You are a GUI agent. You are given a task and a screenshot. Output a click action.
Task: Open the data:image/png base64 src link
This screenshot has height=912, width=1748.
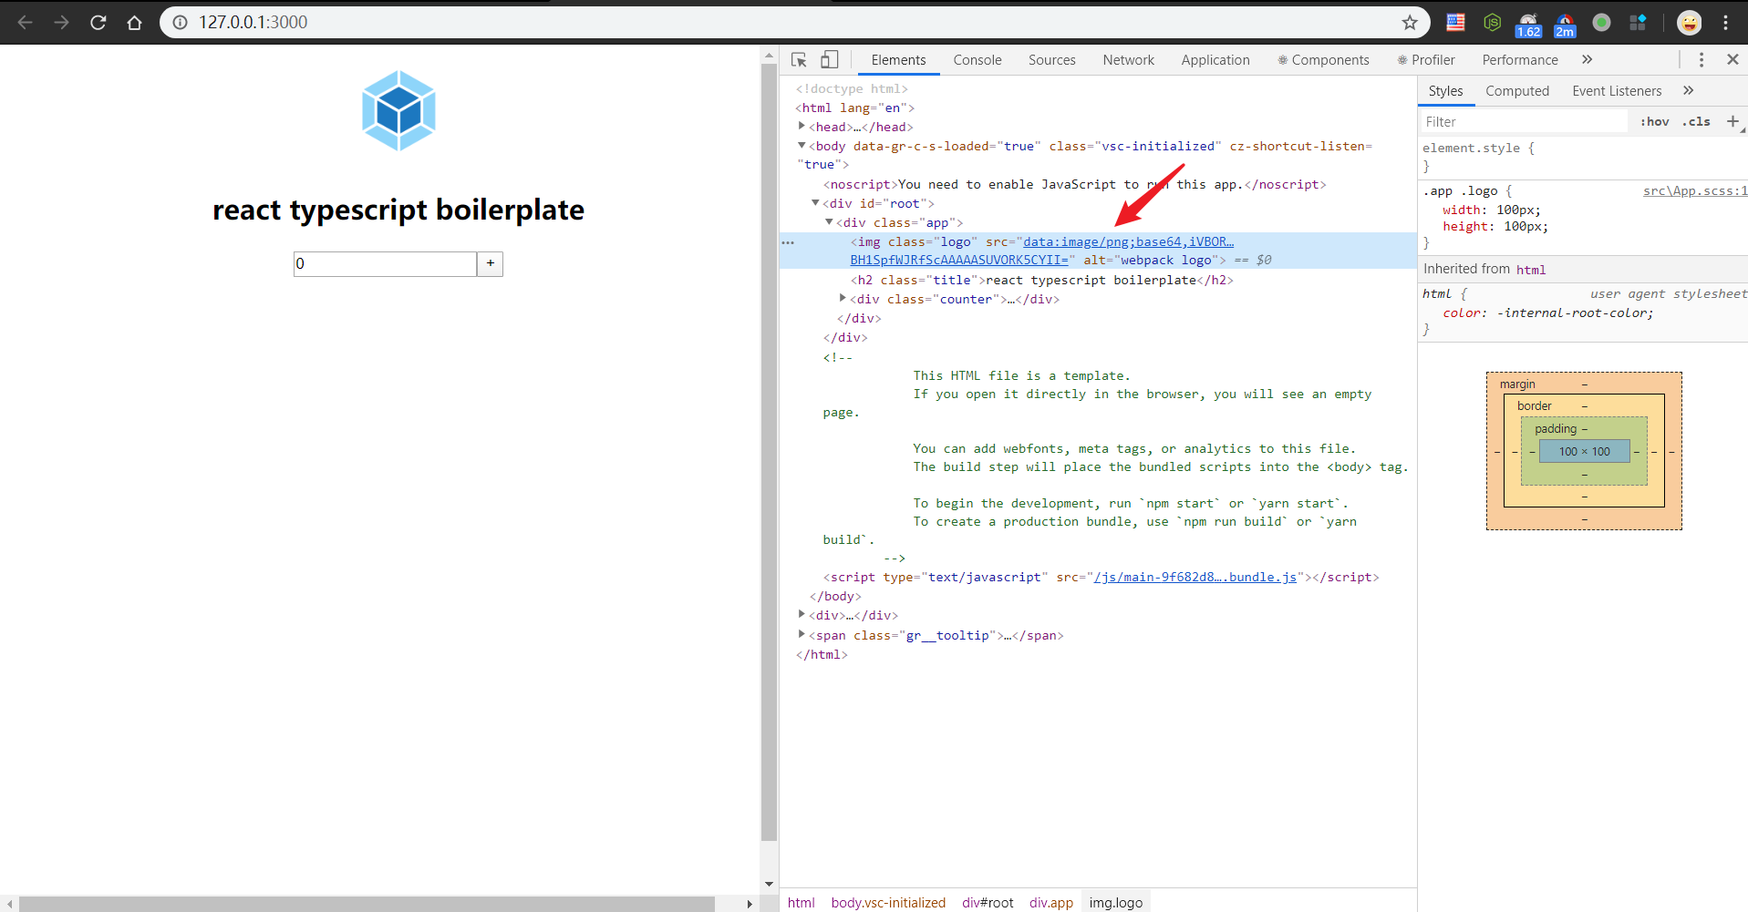click(1129, 241)
